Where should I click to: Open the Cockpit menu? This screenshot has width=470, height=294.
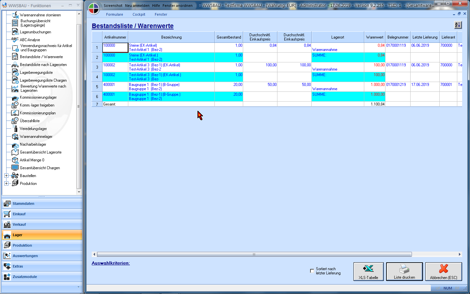point(139,14)
